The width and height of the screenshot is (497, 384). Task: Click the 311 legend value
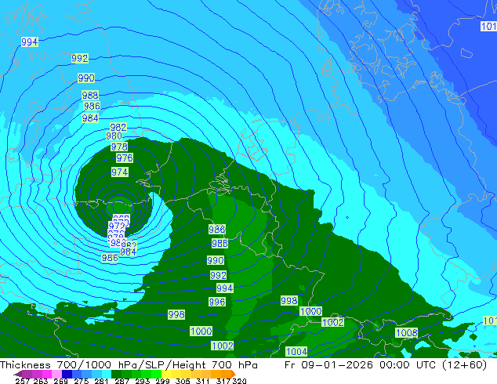click(202, 381)
